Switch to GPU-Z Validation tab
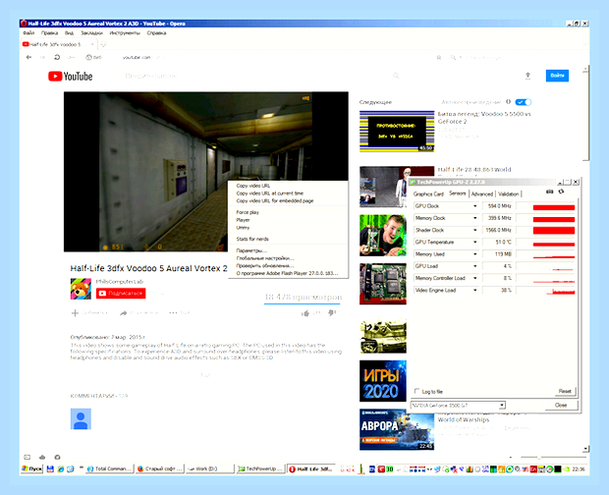This screenshot has width=609, height=495. click(509, 193)
